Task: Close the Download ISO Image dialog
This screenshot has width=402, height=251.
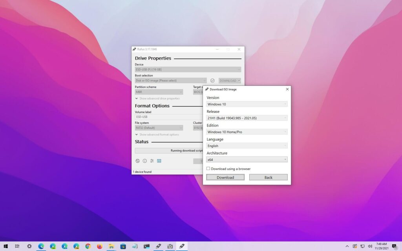Action: pos(287,89)
